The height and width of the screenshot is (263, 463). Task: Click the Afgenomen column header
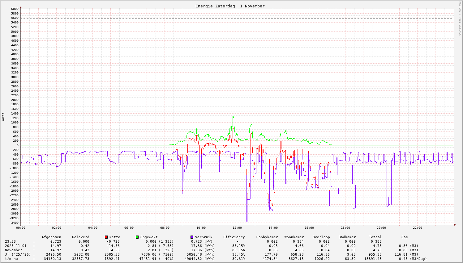pyautogui.click(x=51, y=237)
